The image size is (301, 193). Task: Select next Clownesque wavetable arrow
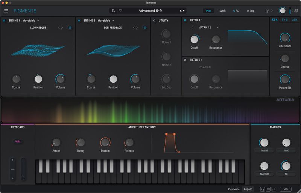pyautogui.click(x=62, y=27)
